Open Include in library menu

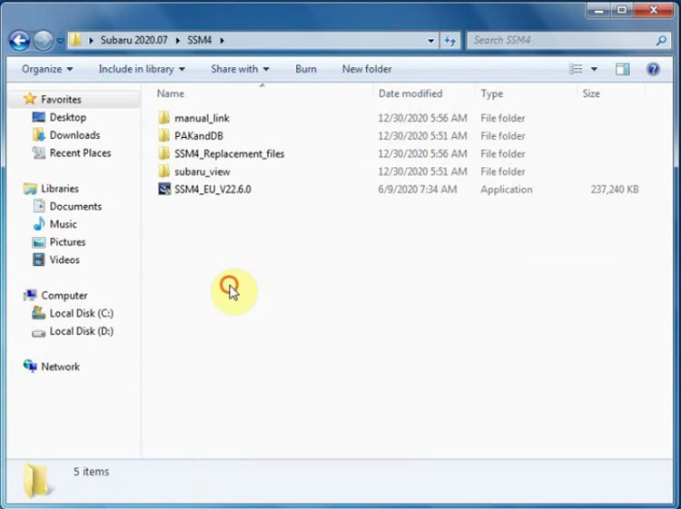(x=142, y=69)
